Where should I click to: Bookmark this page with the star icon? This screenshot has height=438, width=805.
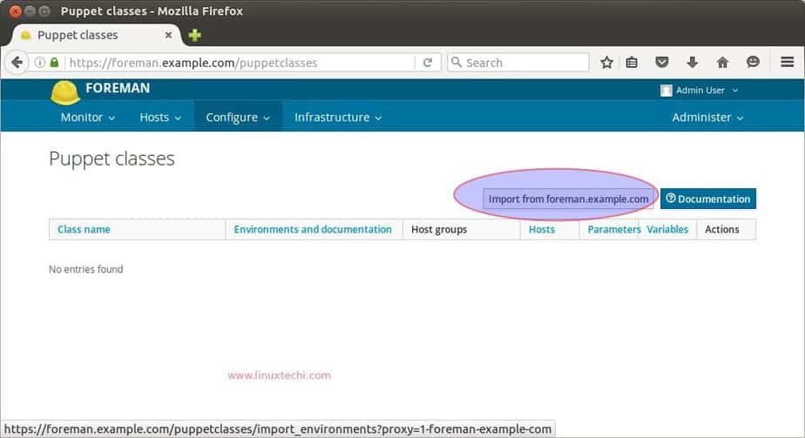pos(606,63)
